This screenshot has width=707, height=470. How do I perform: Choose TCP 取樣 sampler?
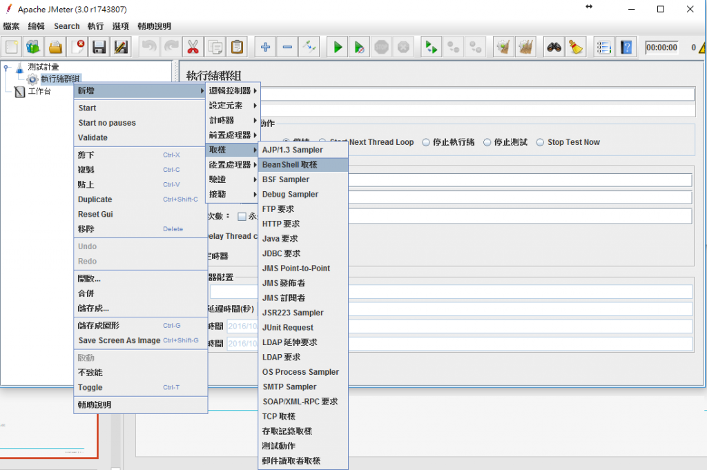point(303,416)
